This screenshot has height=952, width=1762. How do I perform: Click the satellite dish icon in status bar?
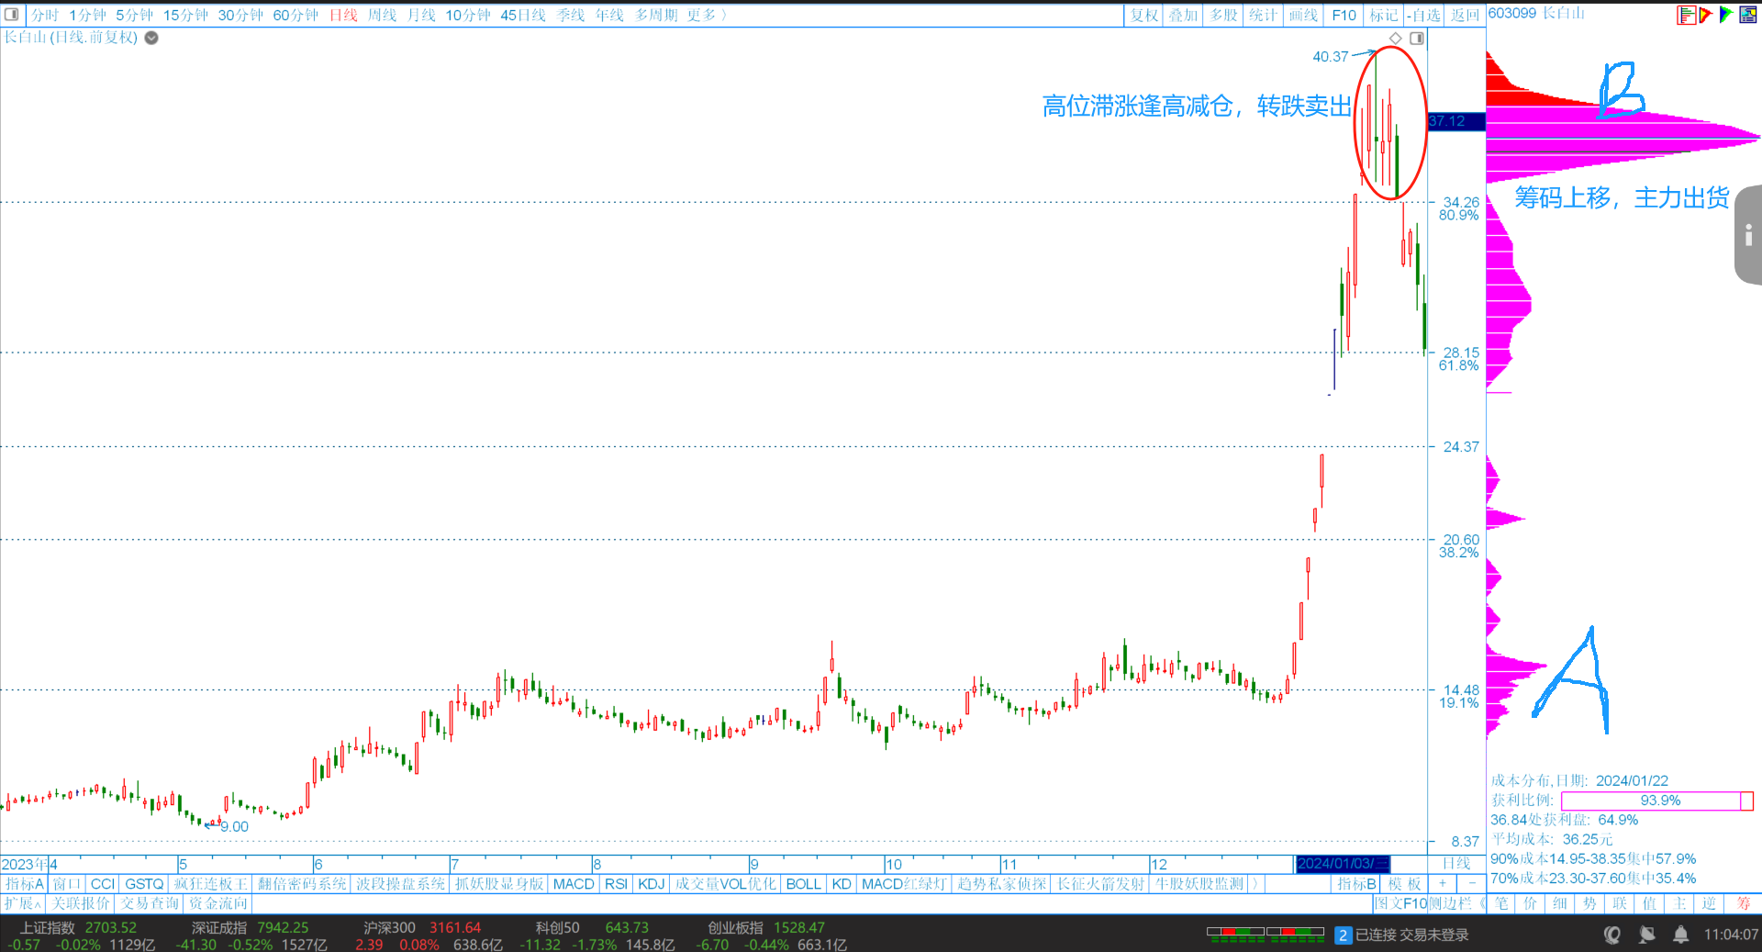1647,935
